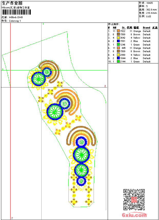Click the stitch count 445
This screenshot has height=220, width=159.
click(x=124, y=48)
